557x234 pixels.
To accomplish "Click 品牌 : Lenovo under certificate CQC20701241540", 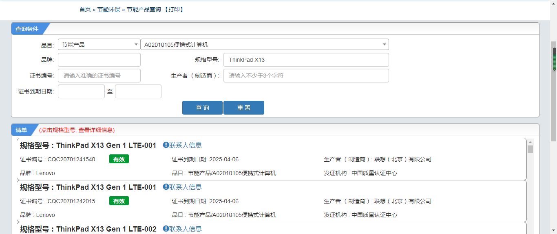I will coord(38,173).
